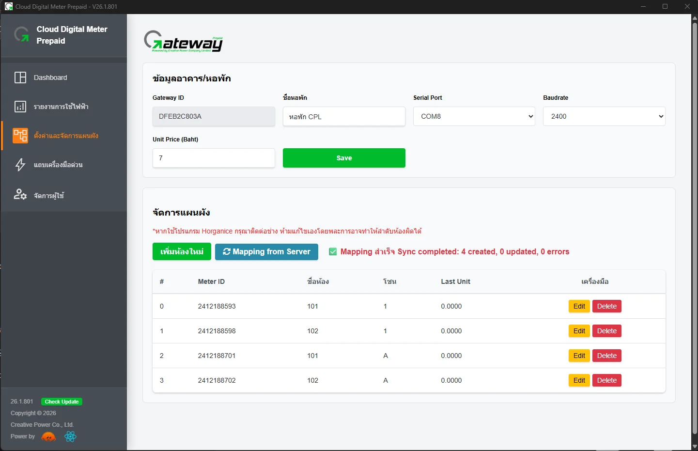Screen dimensions: 698x451
Task: Open the user management person-gear icon
Action: point(20,195)
